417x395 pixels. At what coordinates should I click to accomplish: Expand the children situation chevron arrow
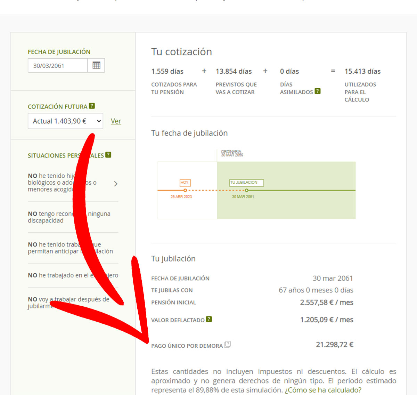[x=116, y=184]
